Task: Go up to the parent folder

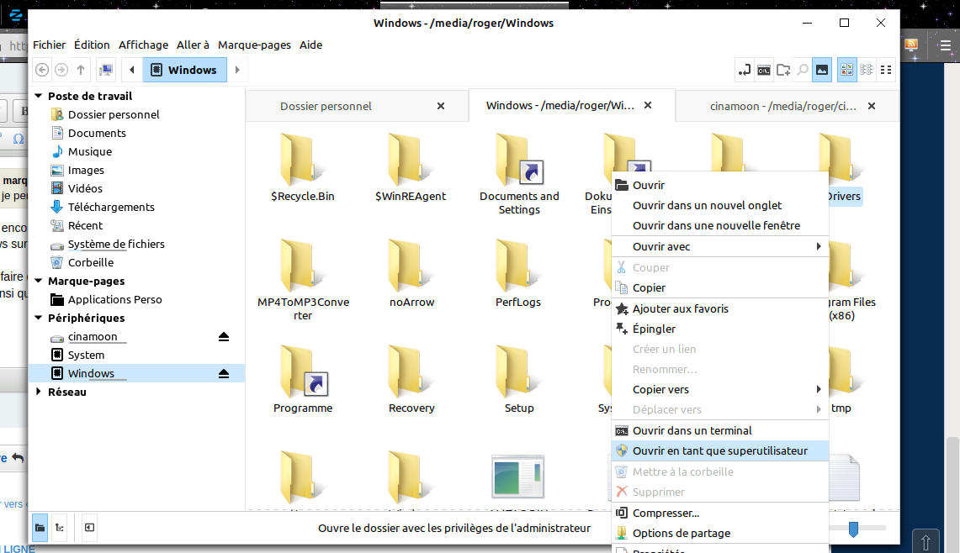Action: pos(81,70)
